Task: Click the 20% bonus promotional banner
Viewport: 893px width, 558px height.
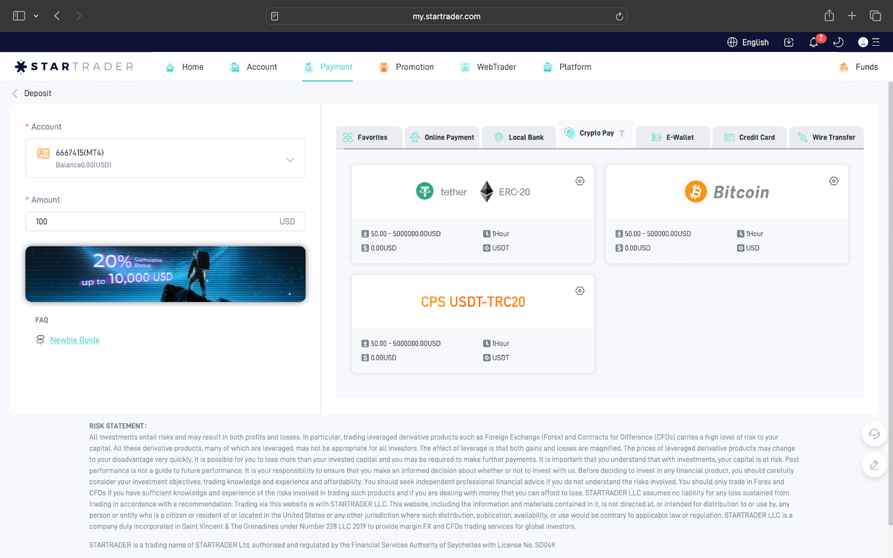Action: tap(165, 274)
